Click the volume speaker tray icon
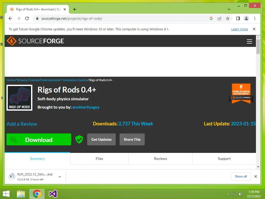265x199 pixels. point(241,194)
